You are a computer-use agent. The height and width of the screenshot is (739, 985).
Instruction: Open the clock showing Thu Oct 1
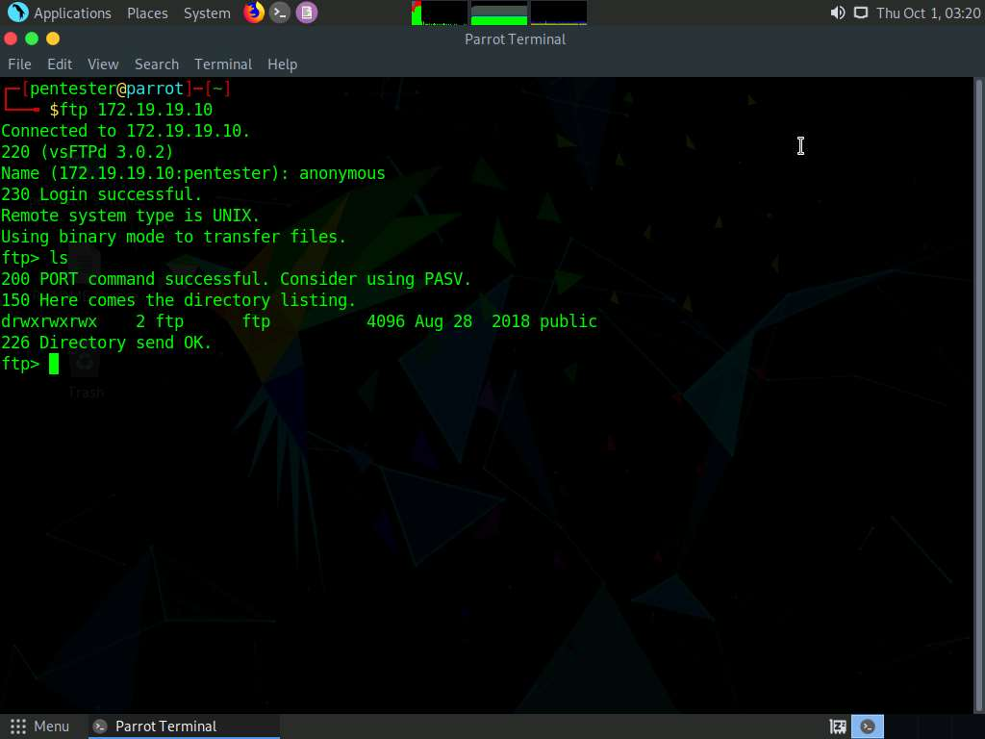point(928,13)
